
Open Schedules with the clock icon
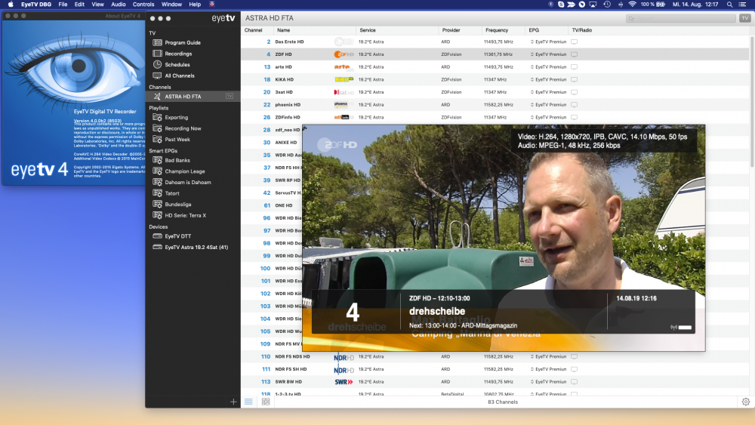(177, 65)
